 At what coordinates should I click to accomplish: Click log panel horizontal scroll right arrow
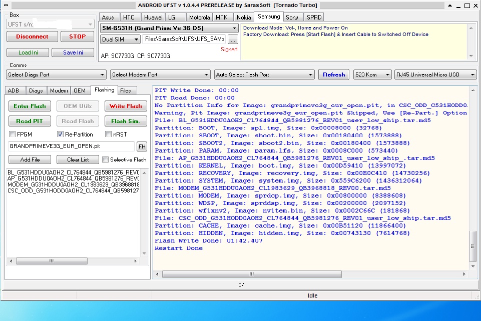(464, 274)
